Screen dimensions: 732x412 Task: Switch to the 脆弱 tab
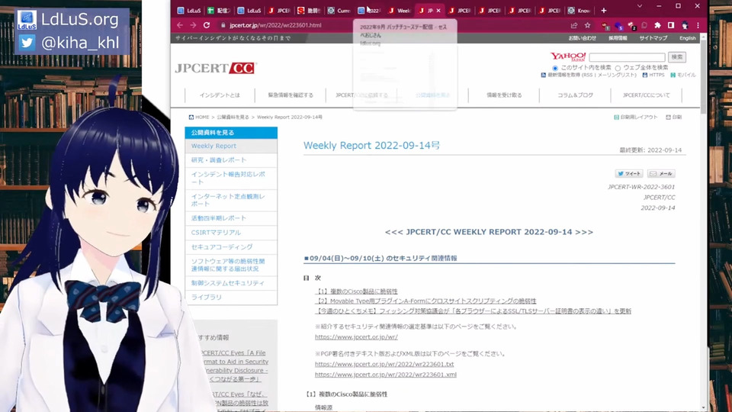point(309,10)
